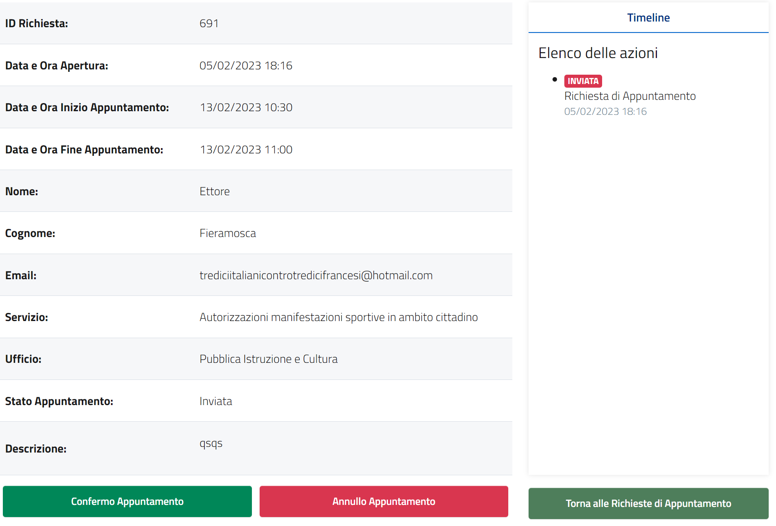This screenshot has width=776, height=526.
Task: Click the description text qsqs
Action: (211, 444)
